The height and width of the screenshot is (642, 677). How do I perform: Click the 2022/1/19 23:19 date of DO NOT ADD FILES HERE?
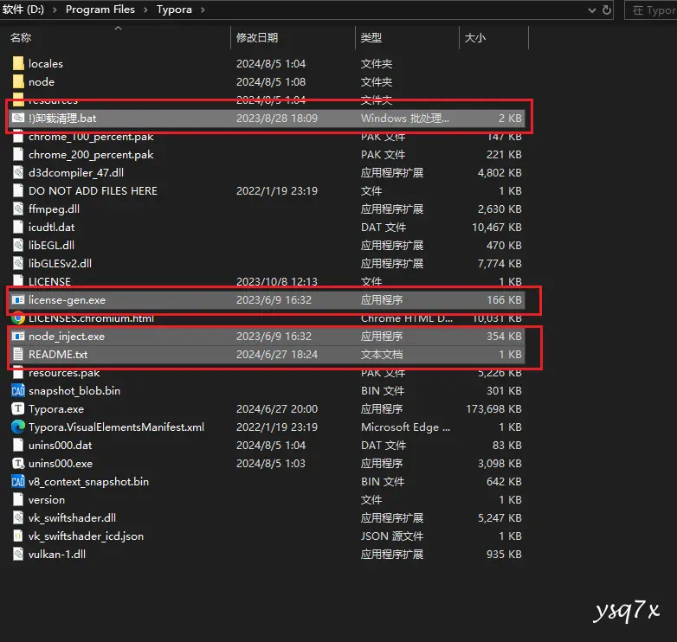tap(277, 190)
